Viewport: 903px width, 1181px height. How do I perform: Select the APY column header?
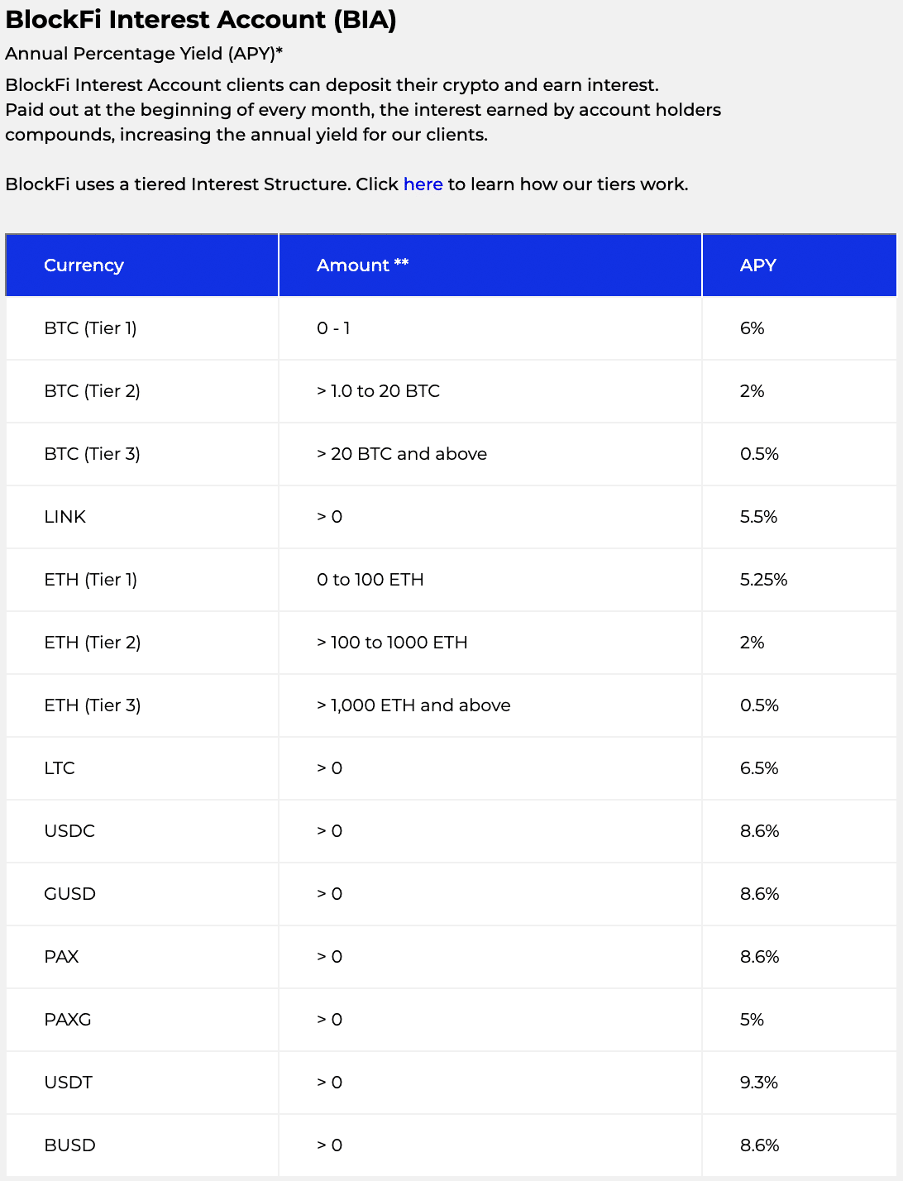point(800,265)
